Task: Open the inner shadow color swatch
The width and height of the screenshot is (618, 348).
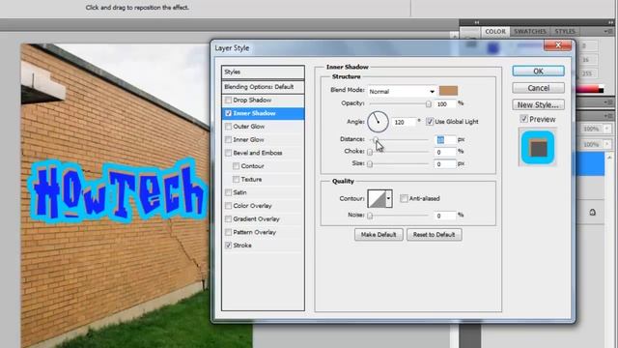Action: (448, 91)
